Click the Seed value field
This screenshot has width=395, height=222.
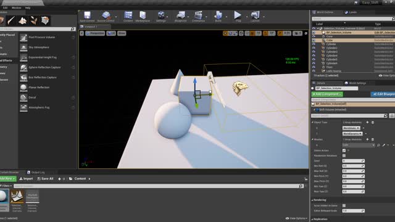pyautogui.click(x=353, y=161)
